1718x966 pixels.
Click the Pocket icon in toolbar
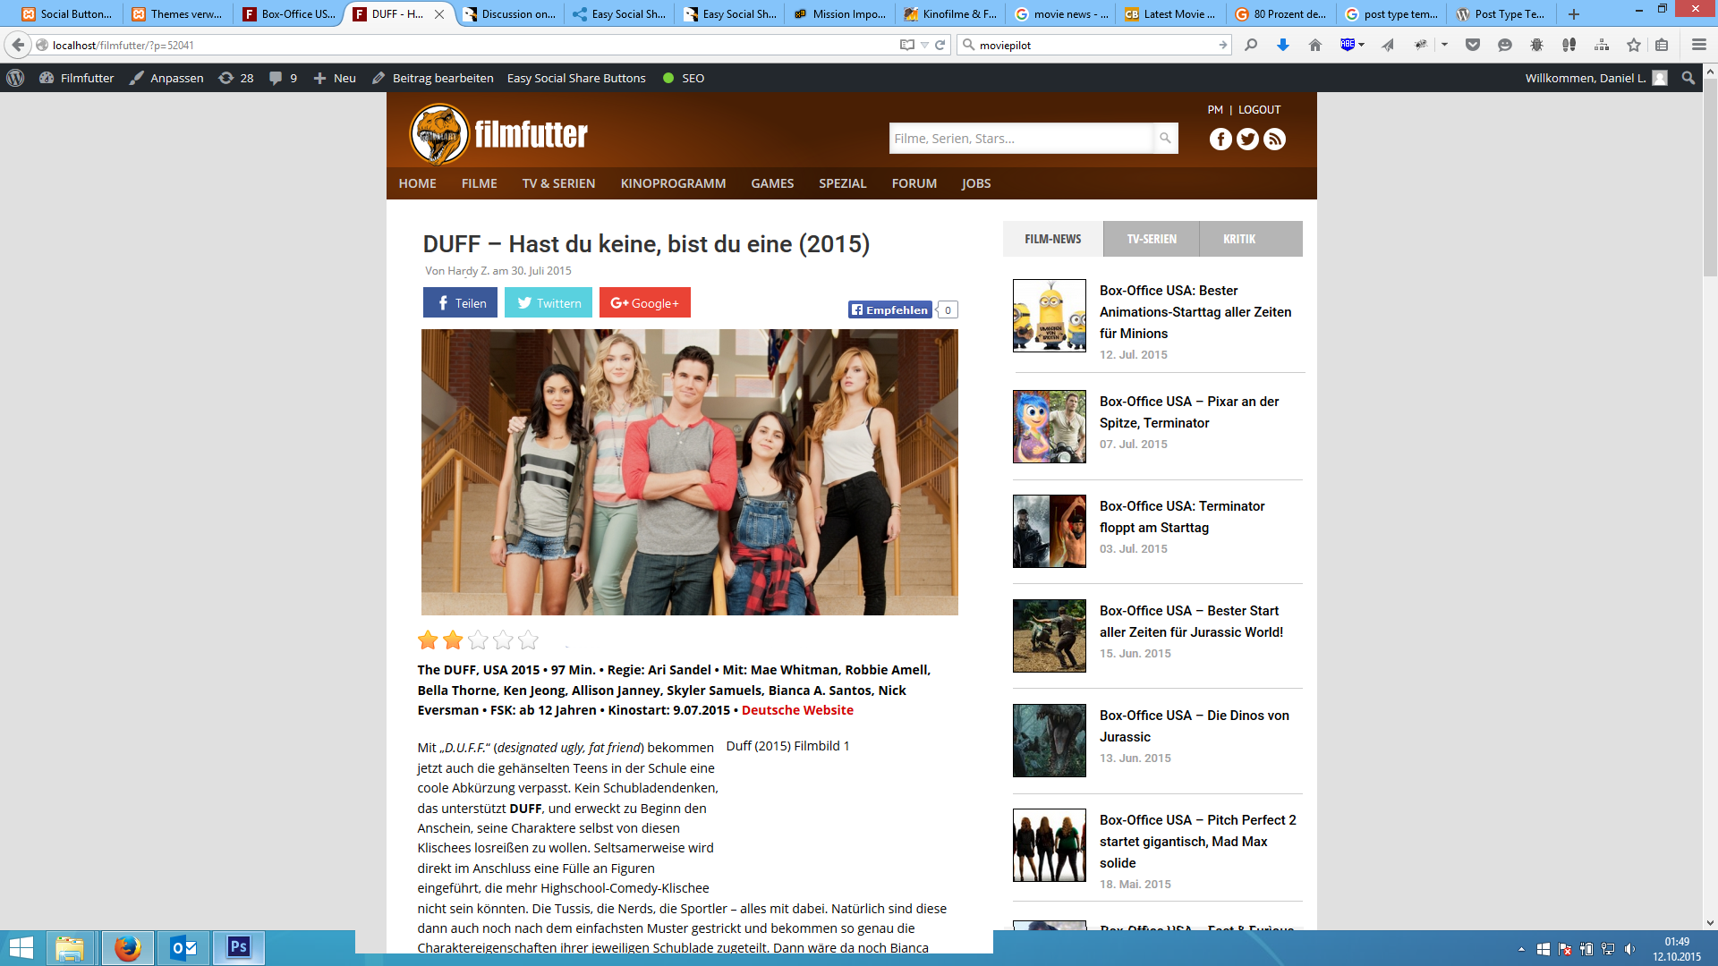click(x=1472, y=45)
